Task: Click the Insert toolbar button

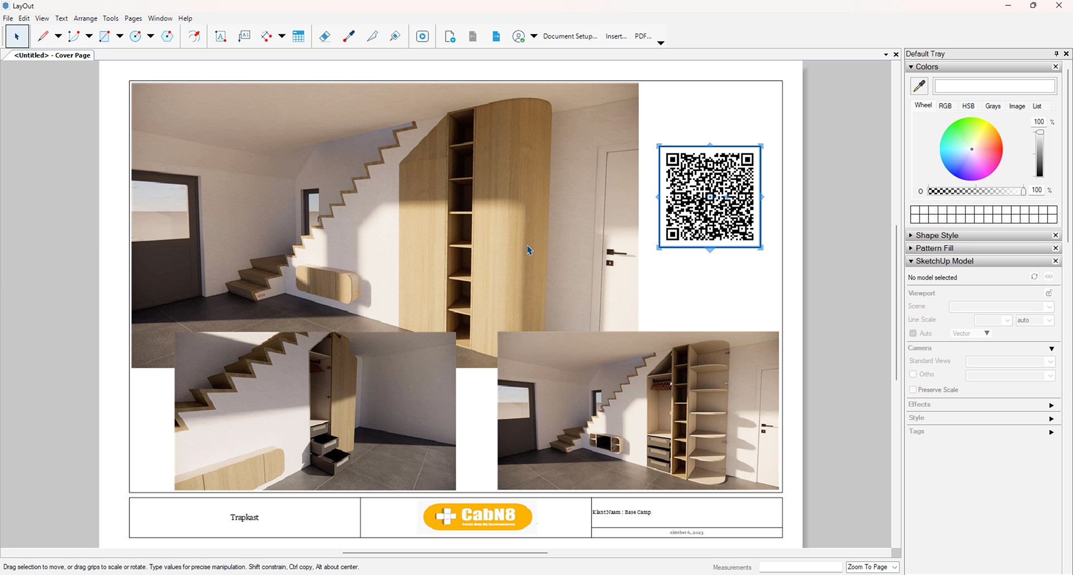Action: (x=615, y=36)
